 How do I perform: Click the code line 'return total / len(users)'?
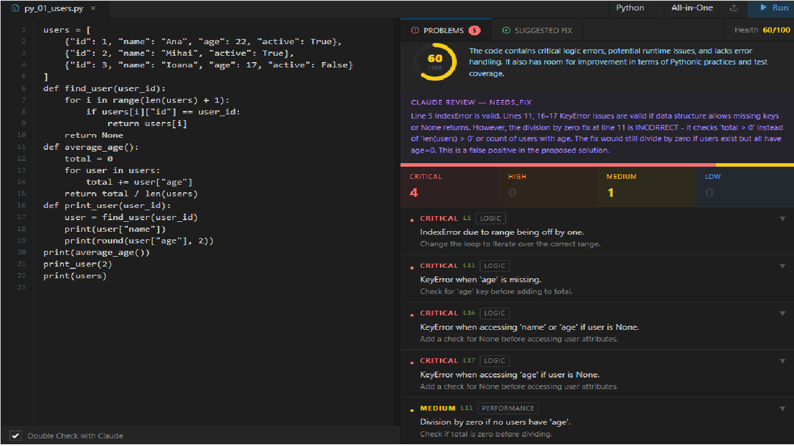tap(131, 194)
